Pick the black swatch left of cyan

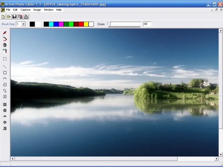click(x=46, y=24)
